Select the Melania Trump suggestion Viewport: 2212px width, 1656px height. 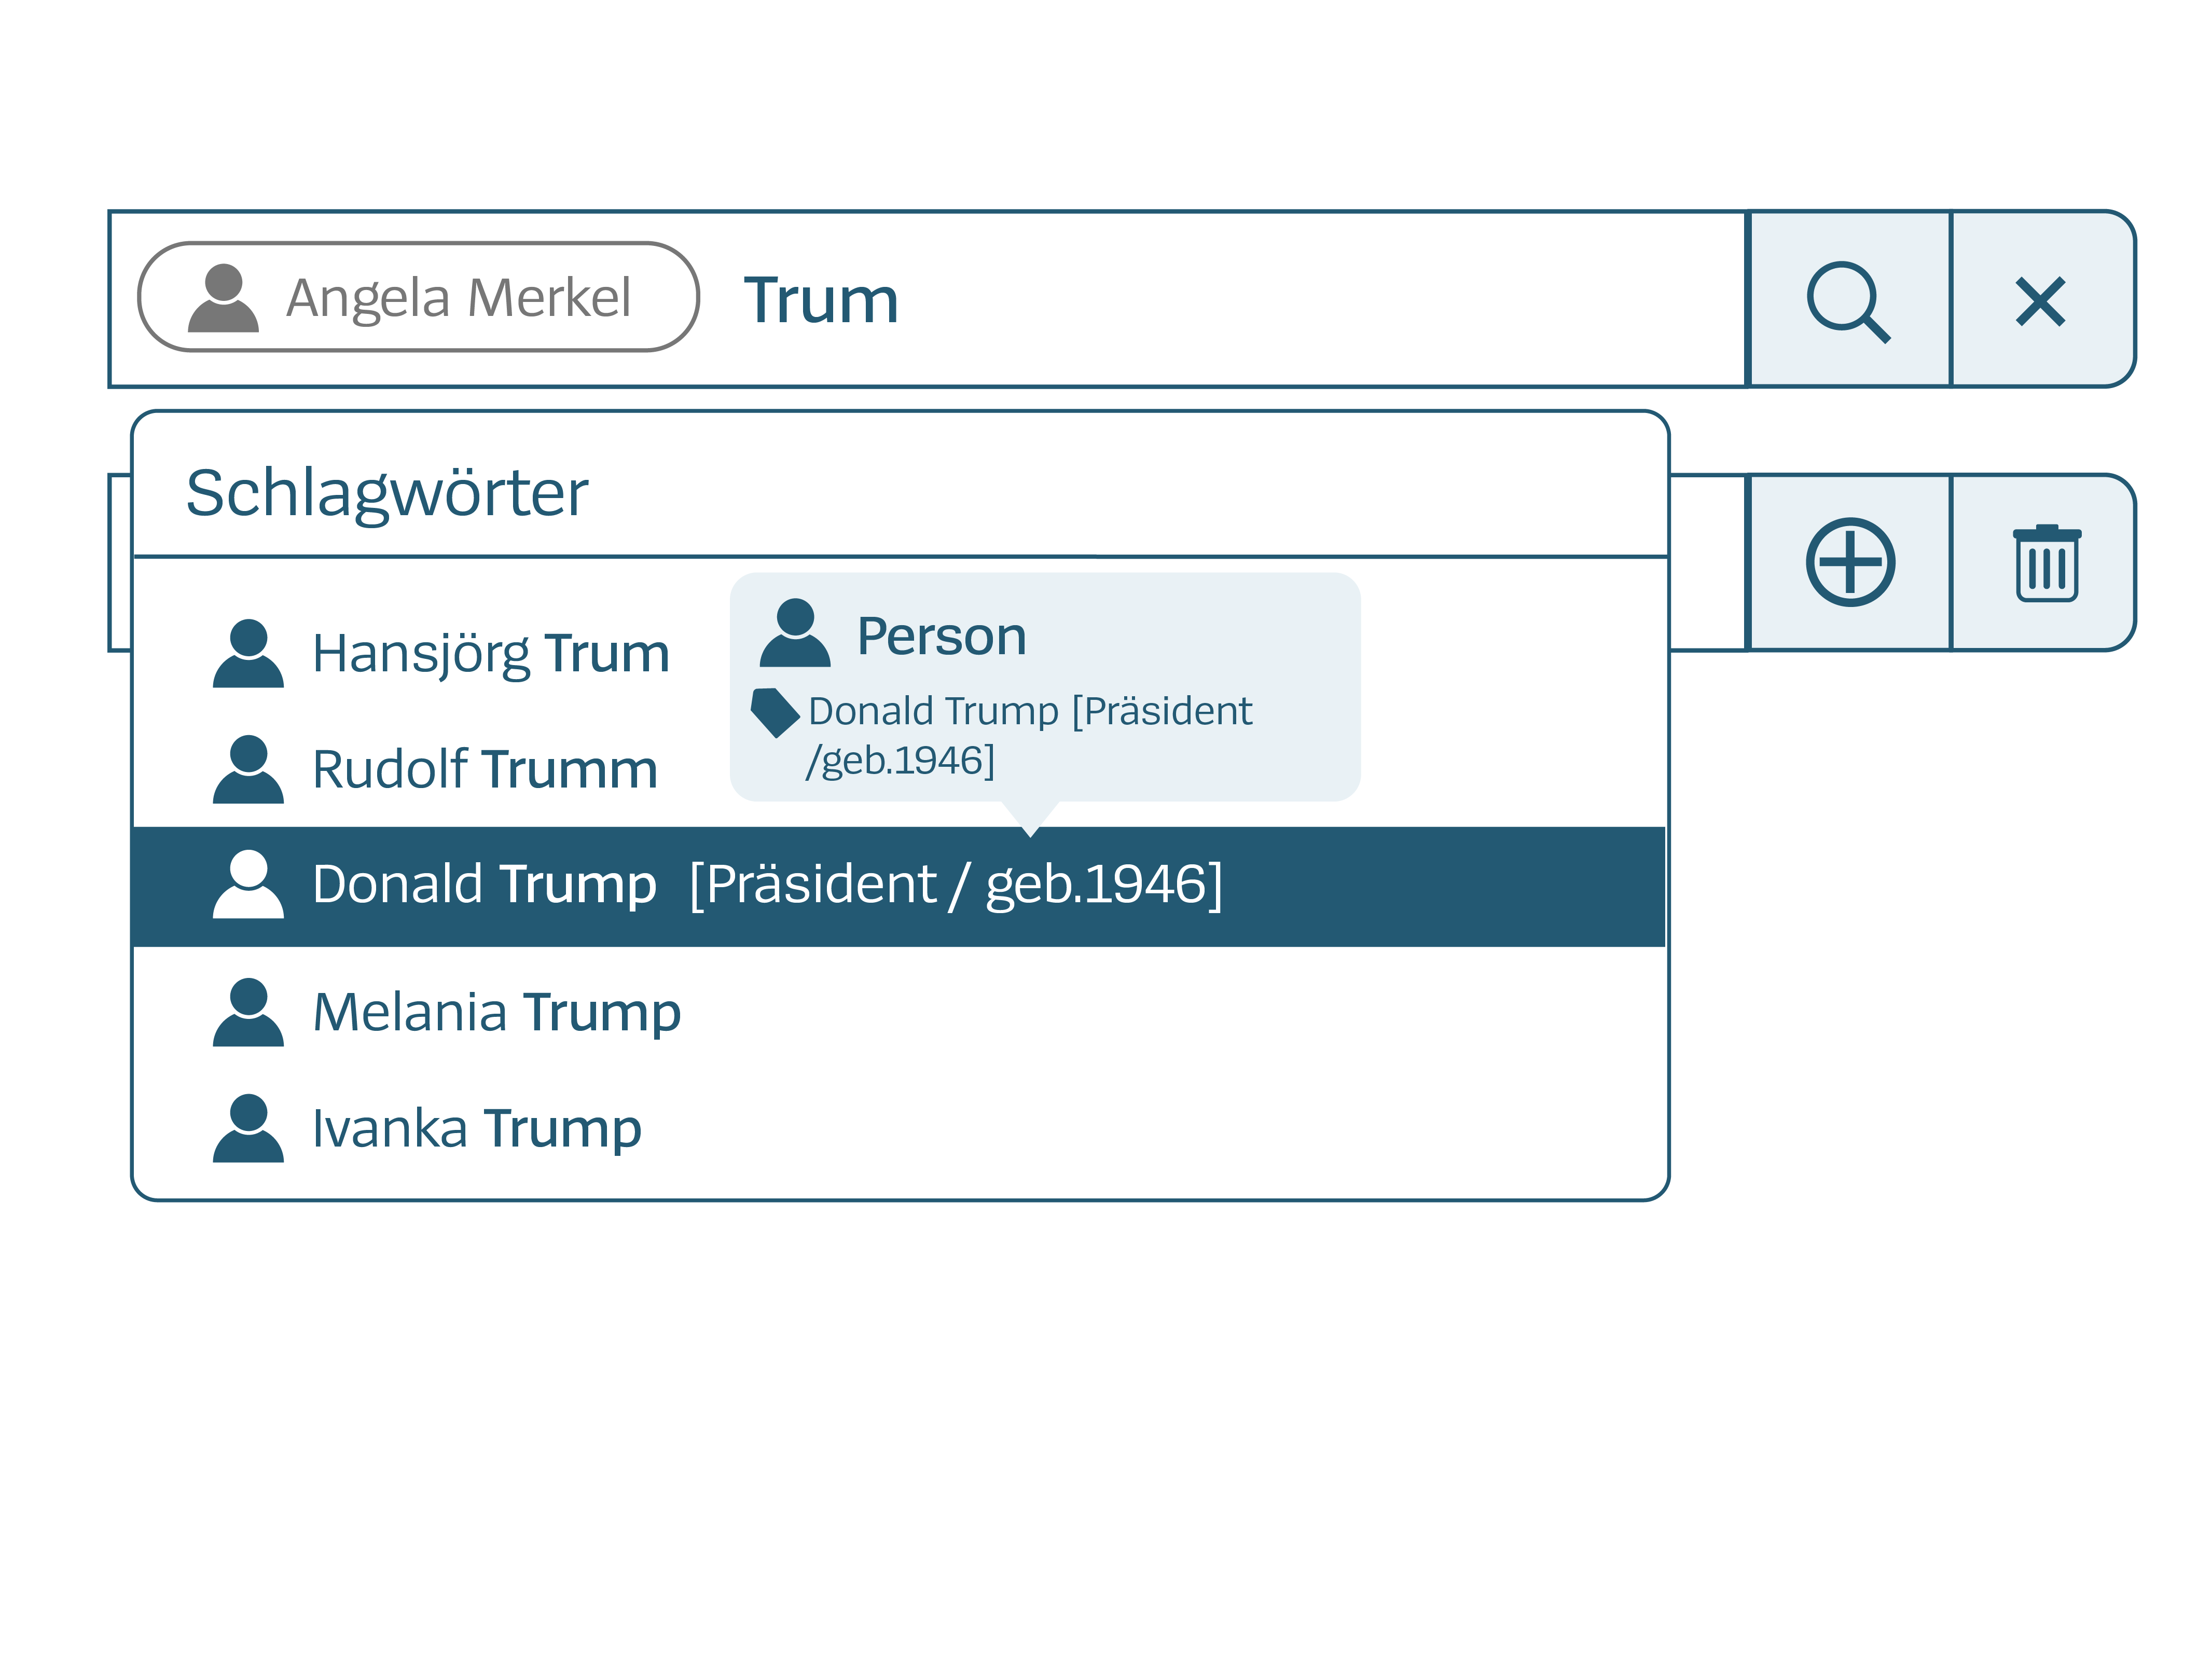pyautogui.click(x=496, y=1012)
